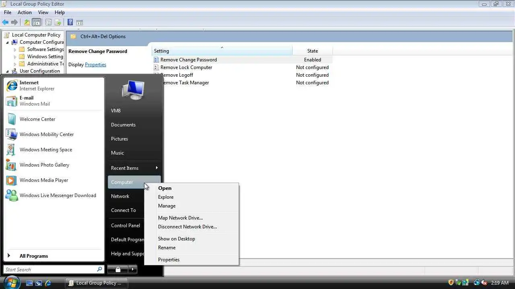Choose Rename from the context menu

[x=192, y=248]
